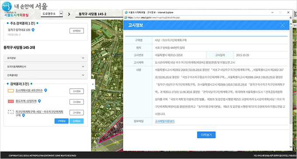
Task: Click the 고시파일 다운로드 link
Action: (165, 121)
